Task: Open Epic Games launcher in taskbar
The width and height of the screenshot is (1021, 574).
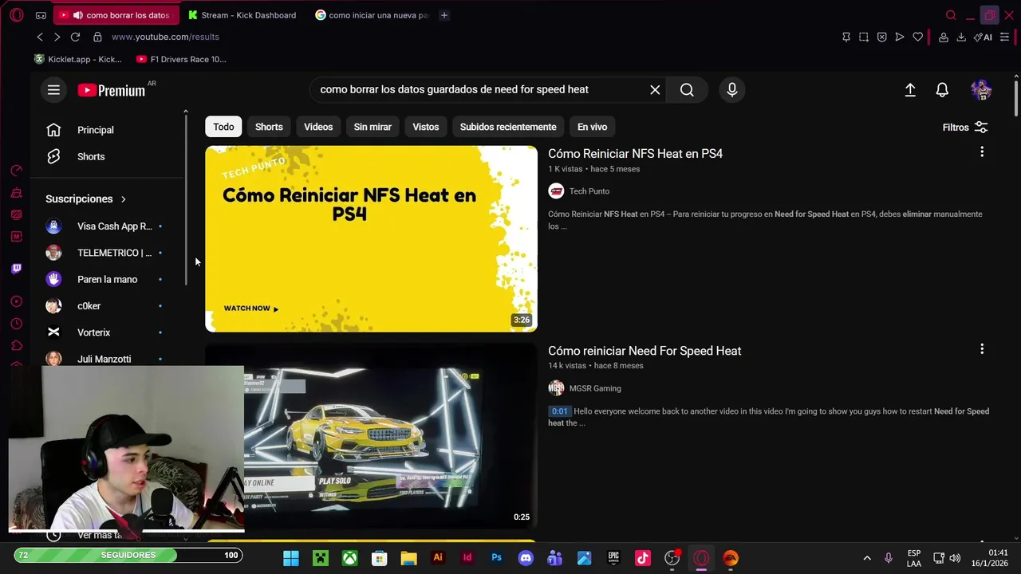Action: (613, 558)
